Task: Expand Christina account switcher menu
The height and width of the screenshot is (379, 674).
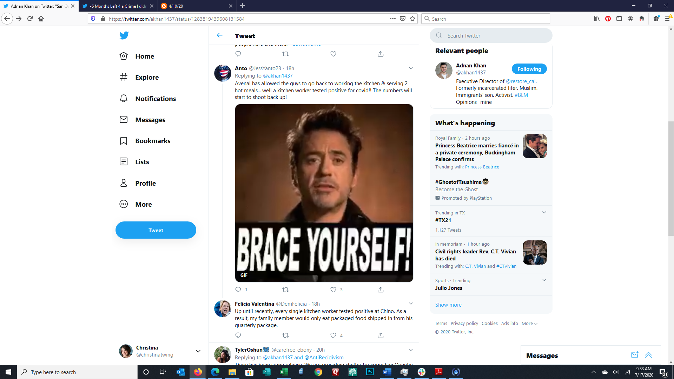Action: (198, 351)
